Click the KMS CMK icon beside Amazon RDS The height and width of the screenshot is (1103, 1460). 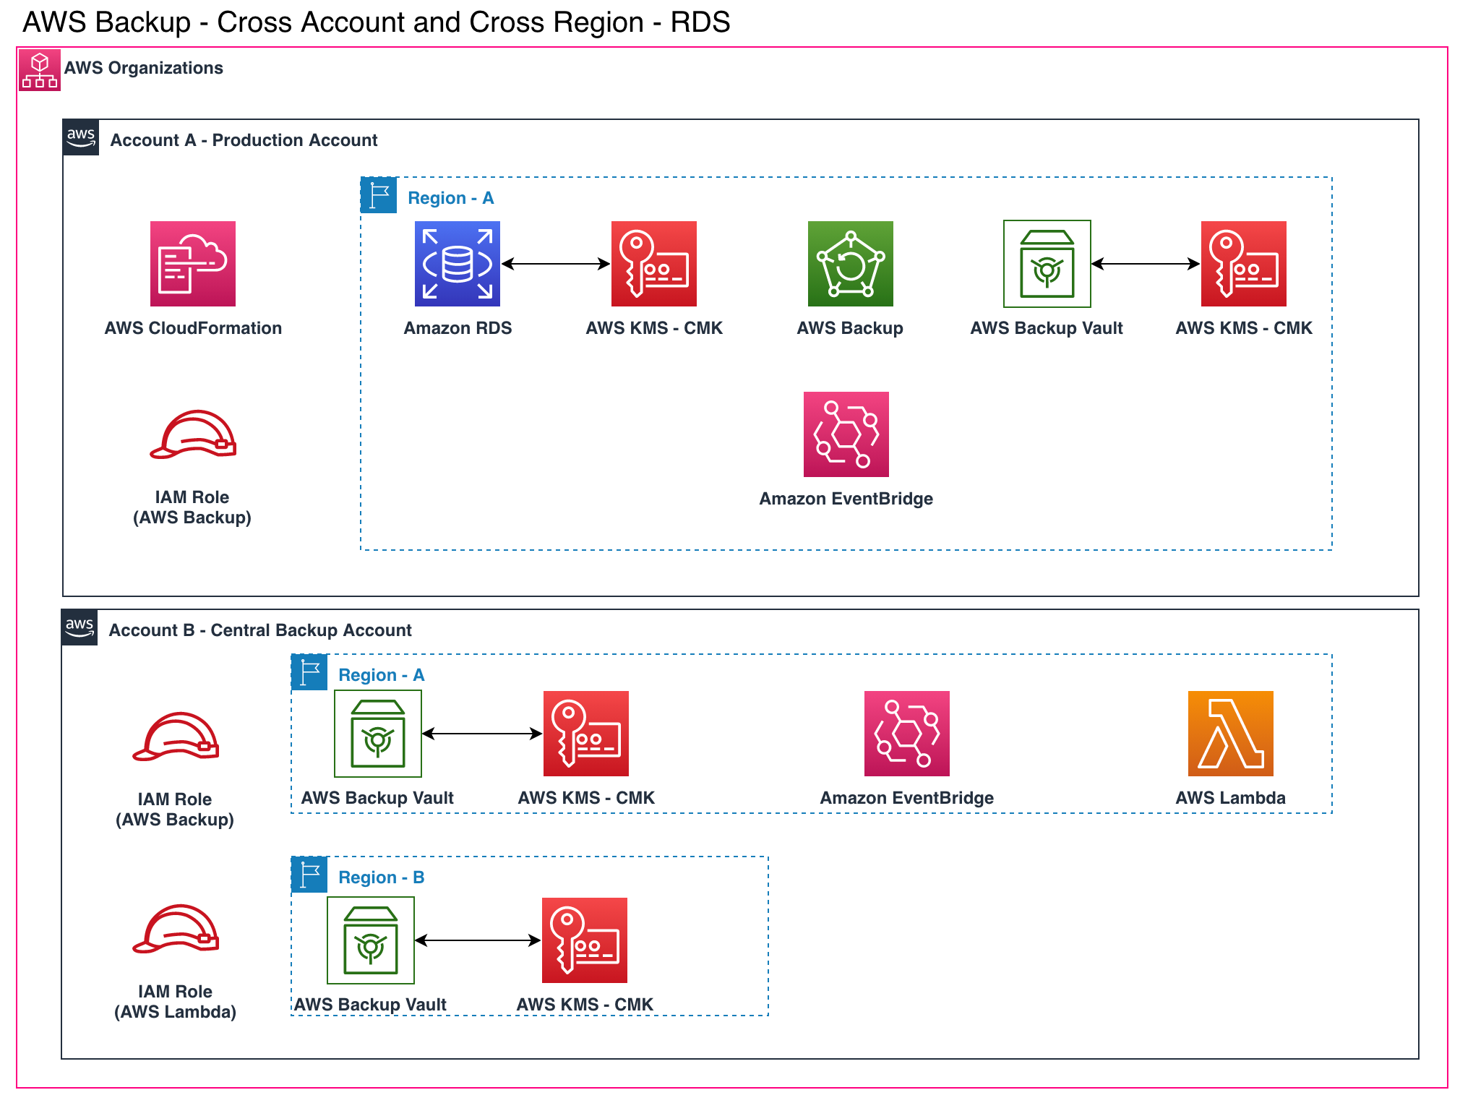pos(653,264)
